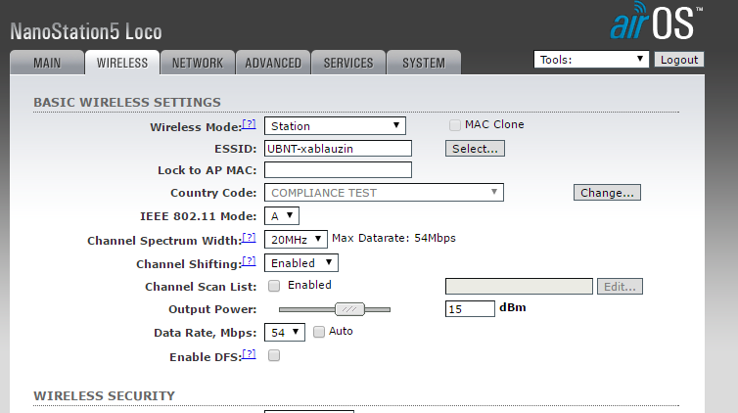Enable the MAC Clone checkbox

click(x=455, y=125)
